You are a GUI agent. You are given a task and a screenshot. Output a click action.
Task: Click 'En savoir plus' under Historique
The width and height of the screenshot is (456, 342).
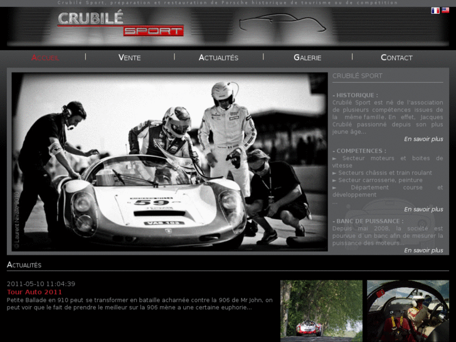coord(423,139)
